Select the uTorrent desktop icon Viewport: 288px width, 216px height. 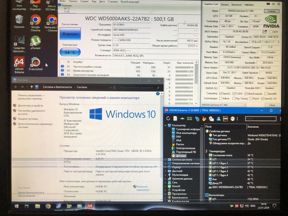click(x=35, y=43)
